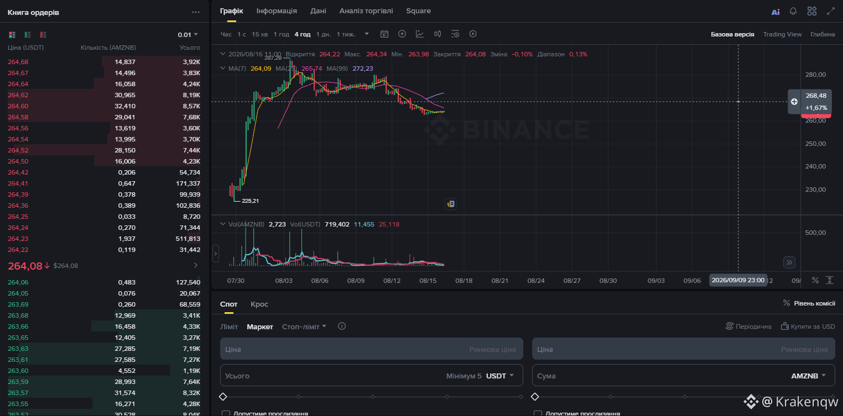The width and height of the screenshot is (843, 416).
Task: Click the sell Сума amount input field
Action: [684, 376]
